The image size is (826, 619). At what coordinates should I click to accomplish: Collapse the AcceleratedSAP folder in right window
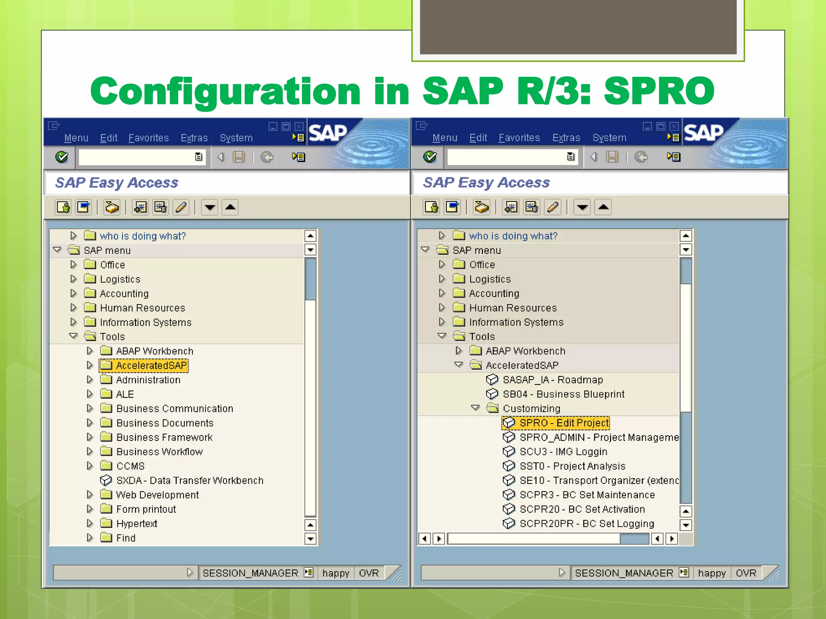click(459, 365)
